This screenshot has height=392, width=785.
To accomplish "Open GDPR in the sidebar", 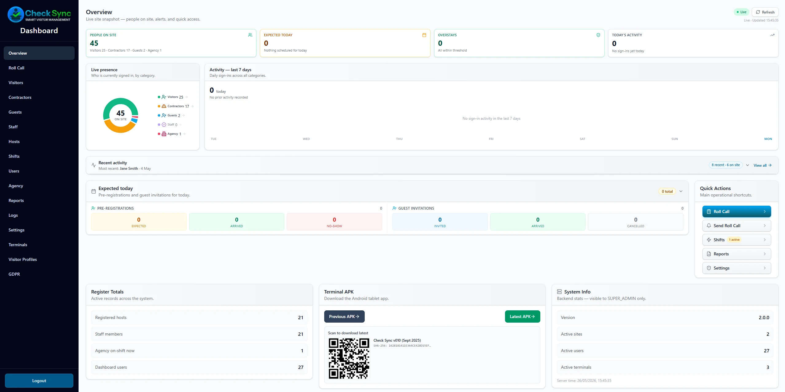I will (39, 274).
